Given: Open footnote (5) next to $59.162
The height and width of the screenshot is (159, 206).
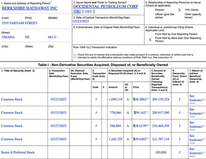Looking at the screenshot, I should (147, 112).
